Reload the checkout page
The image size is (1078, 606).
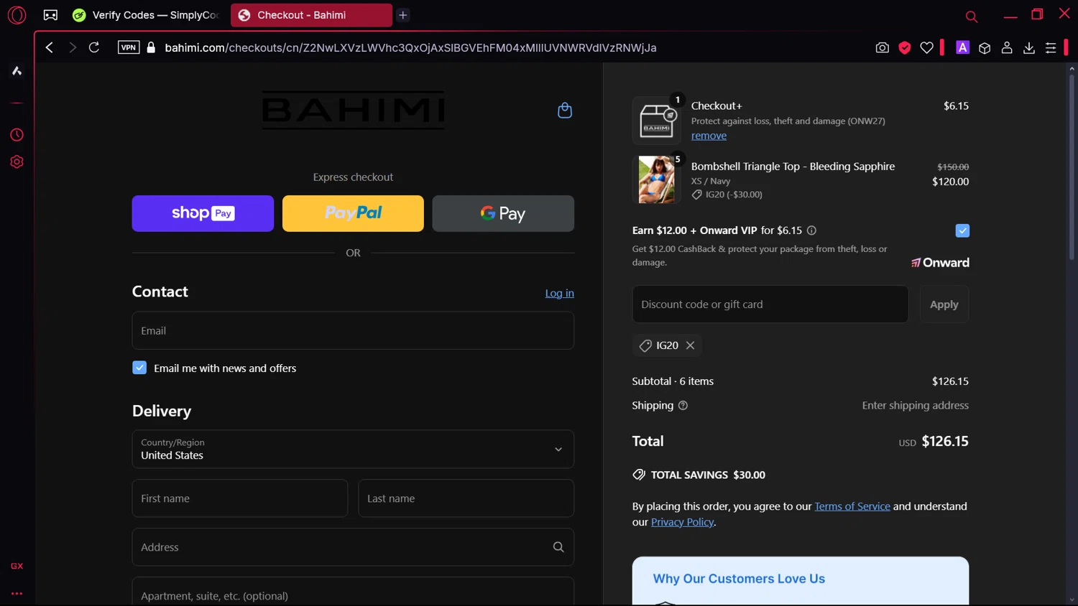94,47
